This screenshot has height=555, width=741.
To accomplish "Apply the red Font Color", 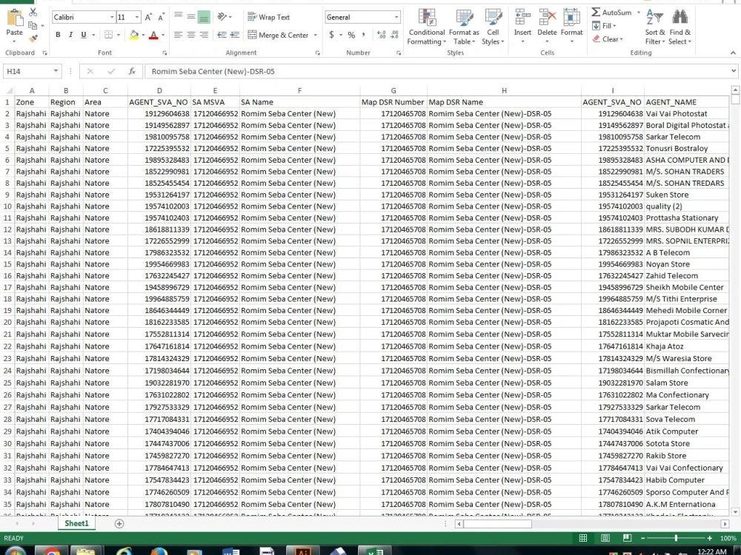I will click(153, 35).
